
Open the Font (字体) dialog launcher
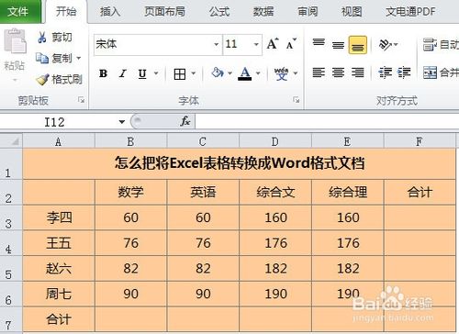coord(296,100)
